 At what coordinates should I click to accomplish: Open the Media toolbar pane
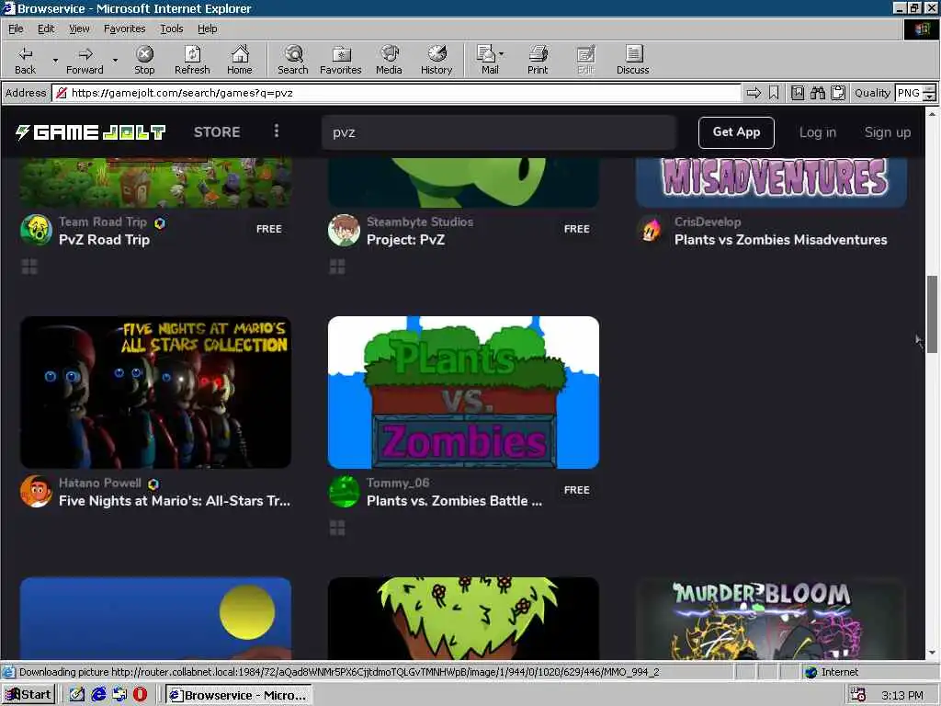pyautogui.click(x=389, y=60)
